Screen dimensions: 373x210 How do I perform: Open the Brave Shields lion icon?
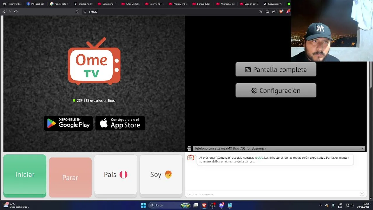(281, 12)
